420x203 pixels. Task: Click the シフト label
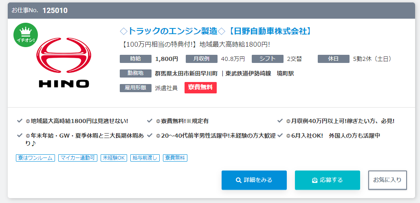pos(268,59)
